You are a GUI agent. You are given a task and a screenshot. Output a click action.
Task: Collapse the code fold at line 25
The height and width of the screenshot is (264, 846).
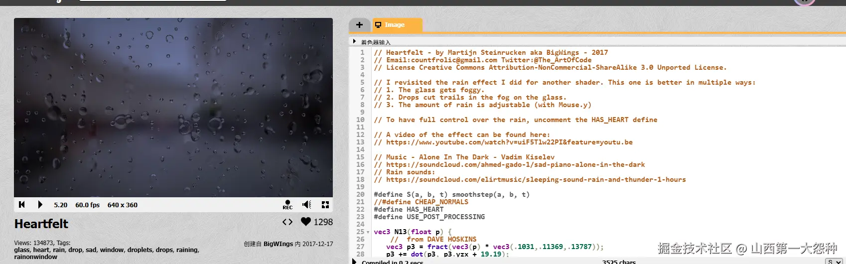(x=368, y=232)
